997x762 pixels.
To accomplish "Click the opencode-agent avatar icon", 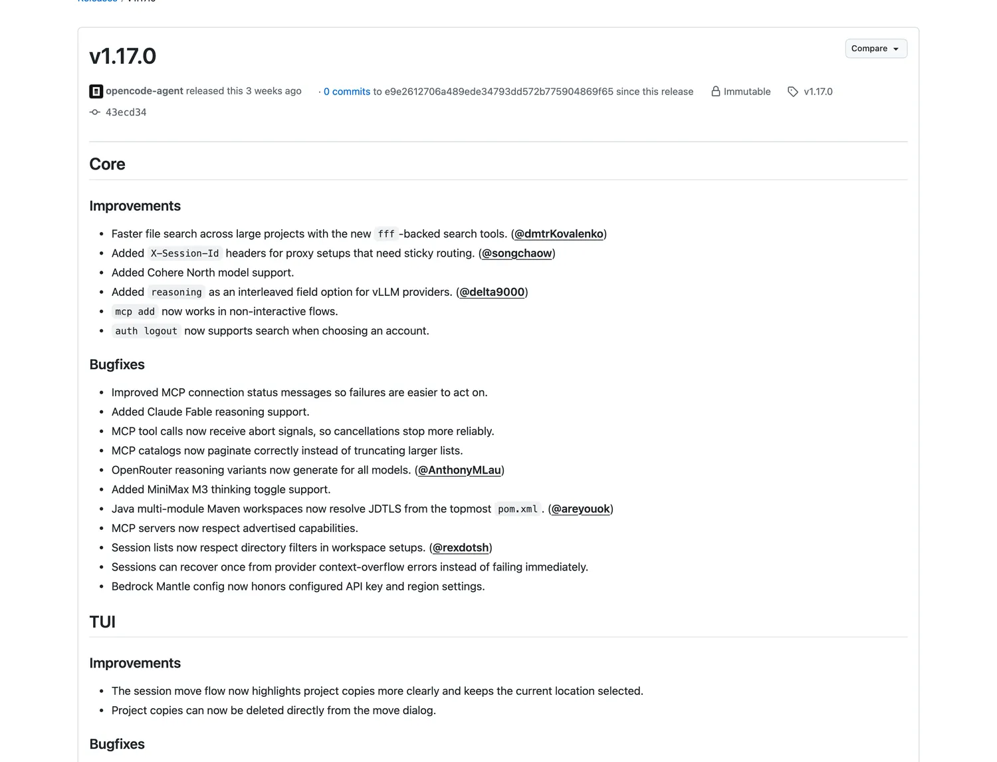I will click(x=96, y=91).
